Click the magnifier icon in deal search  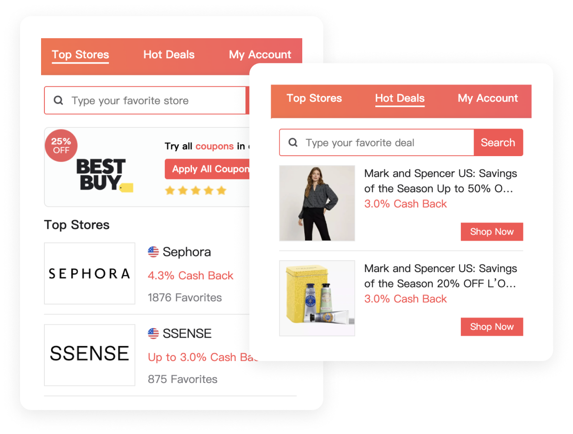point(293,142)
